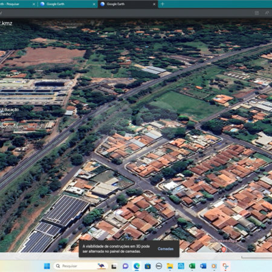
Task: Open Task View on the taskbar
Action: pyautogui.click(x=114, y=266)
